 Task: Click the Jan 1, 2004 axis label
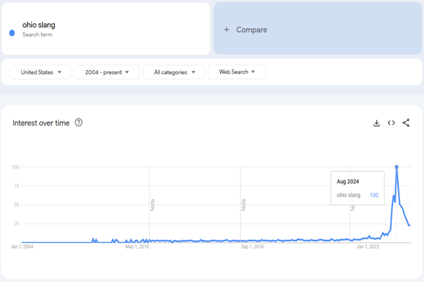point(22,246)
